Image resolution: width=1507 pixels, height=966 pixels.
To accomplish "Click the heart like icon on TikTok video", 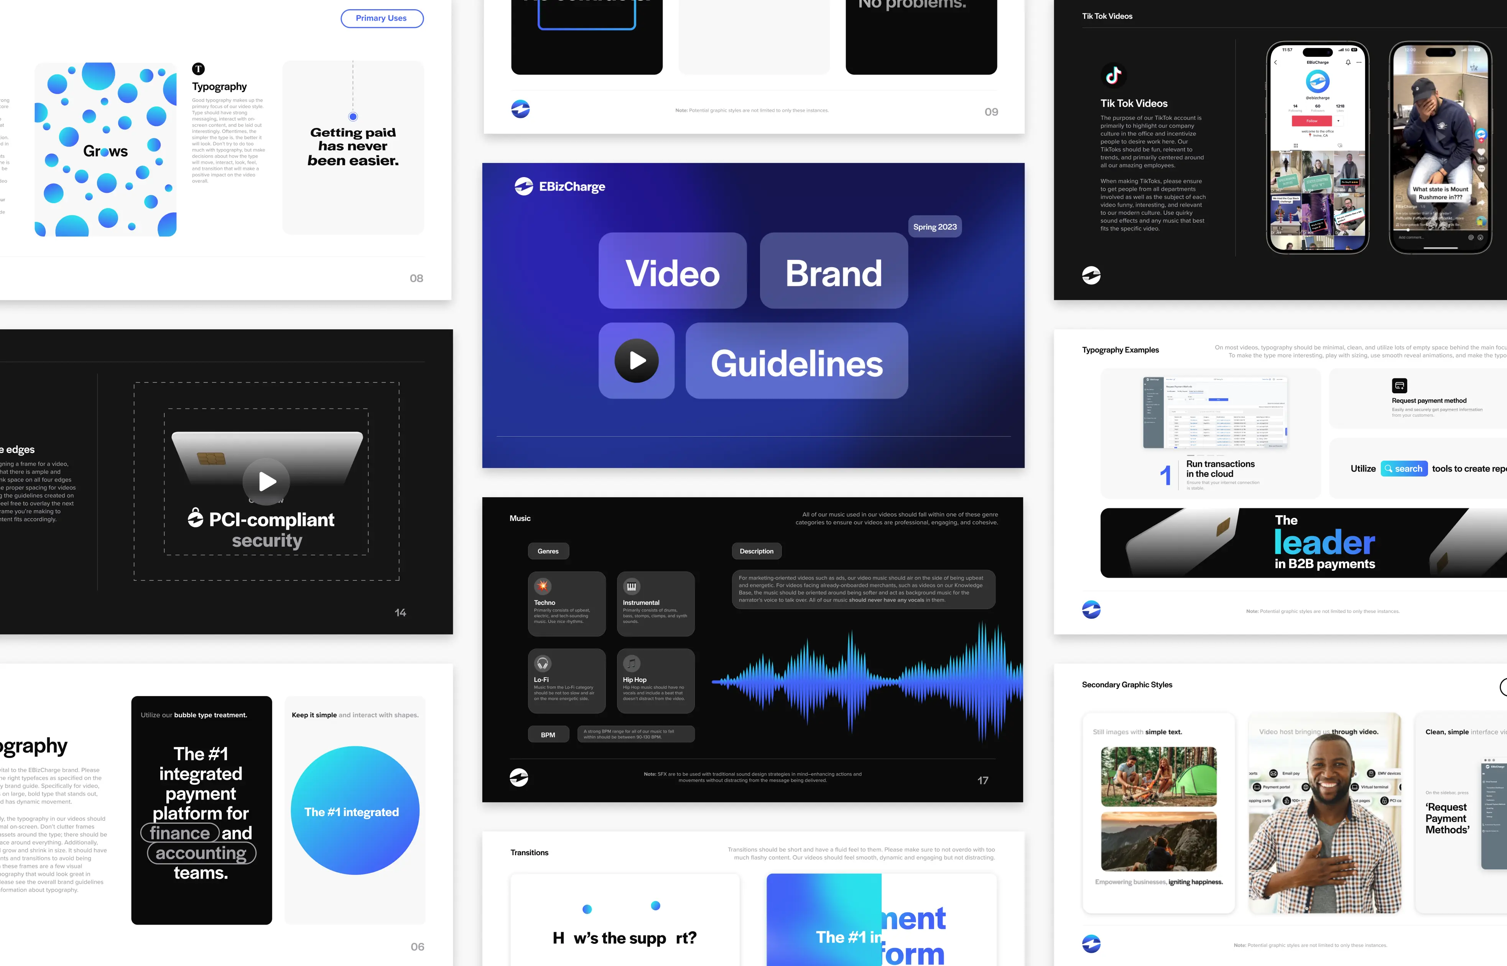I will tap(1481, 153).
